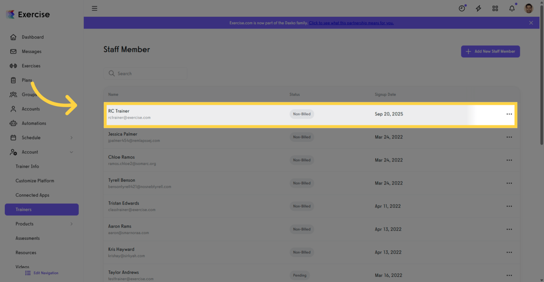
Task: Click the clock history icon
Action: [461, 8]
